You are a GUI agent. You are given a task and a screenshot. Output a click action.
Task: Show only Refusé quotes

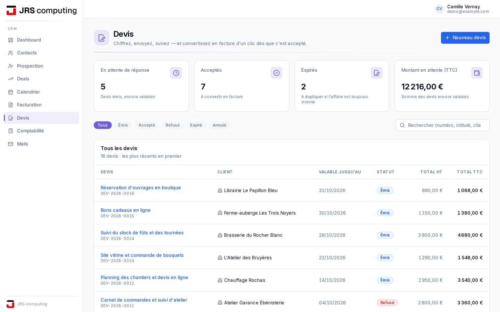[173, 125]
